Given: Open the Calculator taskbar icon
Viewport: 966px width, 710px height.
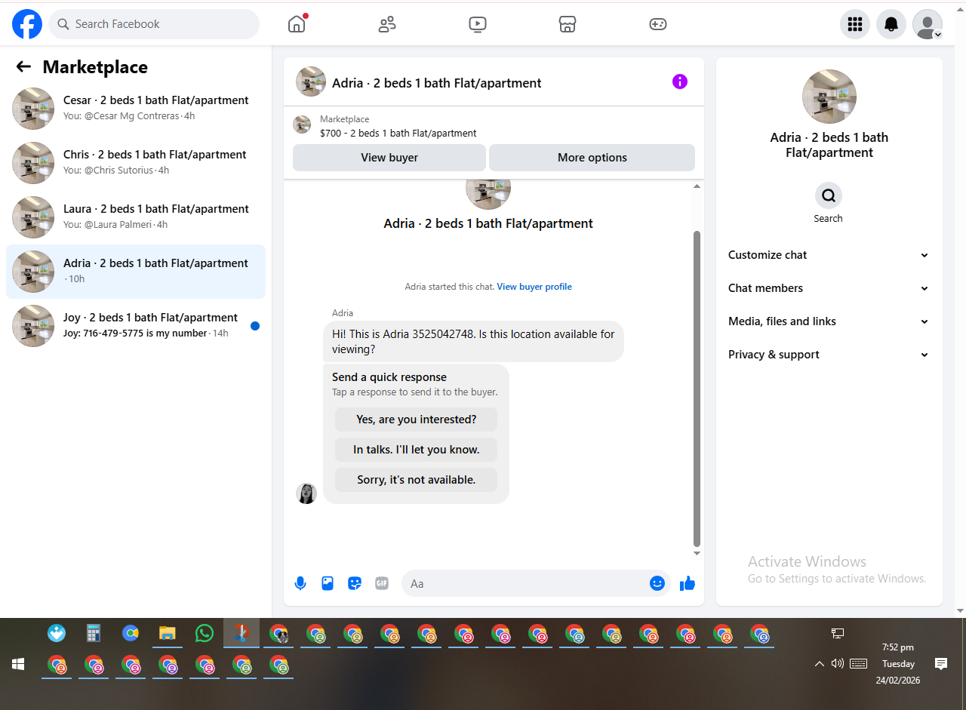Looking at the screenshot, I should pyautogui.click(x=94, y=633).
